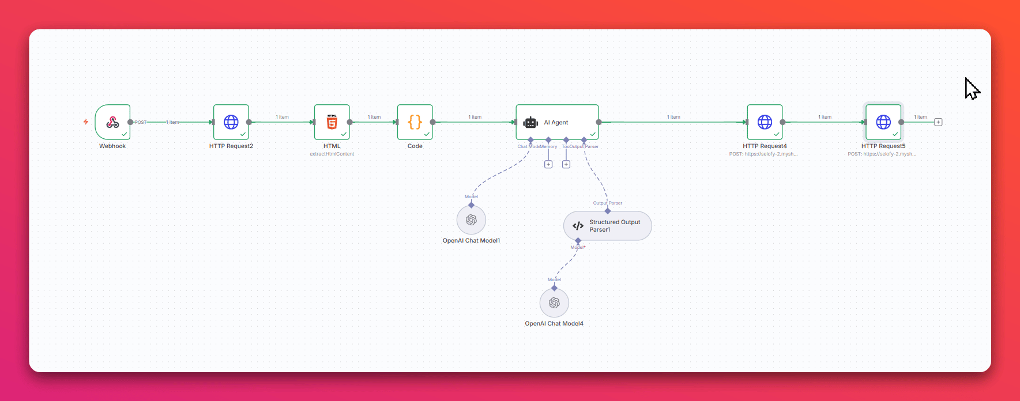Select the Webhook trigger node

point(112,122)
